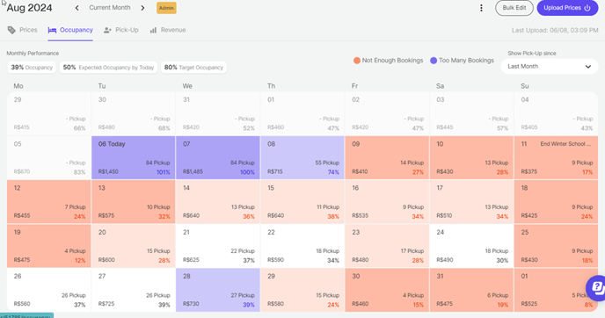Click the Bulk Edit button
The width and height of the screenshot is (605, 318).
click(x=514, y=8)
